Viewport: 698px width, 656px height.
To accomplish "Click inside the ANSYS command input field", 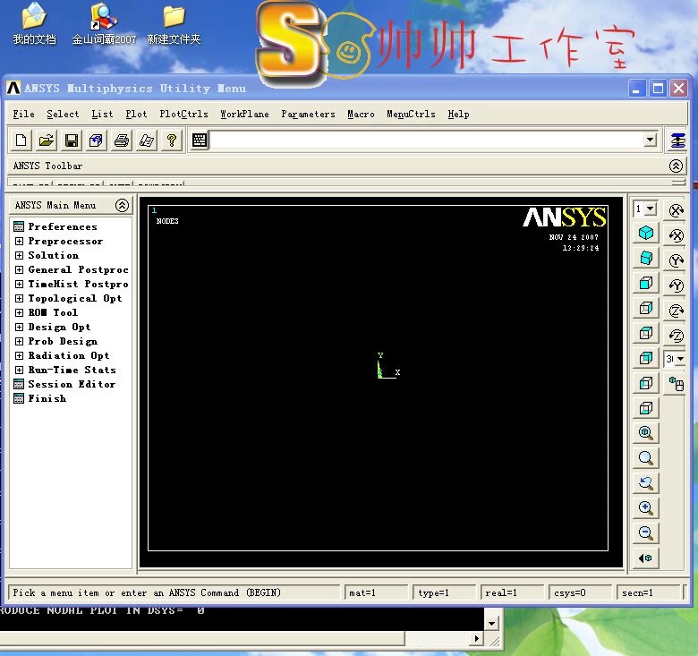I will tap(425, 141).
